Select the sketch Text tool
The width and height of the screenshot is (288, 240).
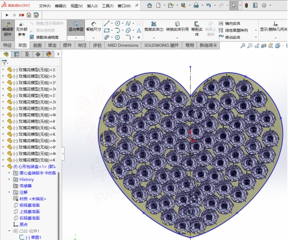click(139, 31)
